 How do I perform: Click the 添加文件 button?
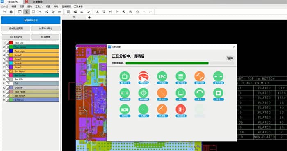pos(16,37)
